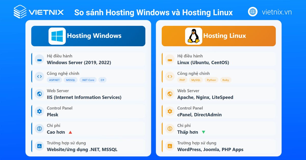Click the PHP tag under Công nghệ chính
The width and height of the screenshot is (306, 160).
point(182,80)
